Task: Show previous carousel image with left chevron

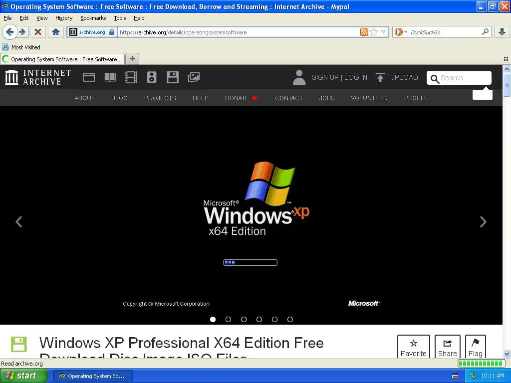Action: (x=19, y=222)
